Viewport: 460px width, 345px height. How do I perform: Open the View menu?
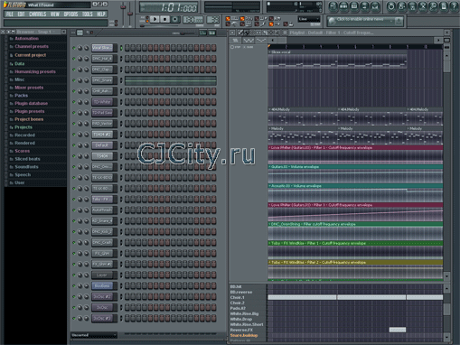(x=55, y=14)
